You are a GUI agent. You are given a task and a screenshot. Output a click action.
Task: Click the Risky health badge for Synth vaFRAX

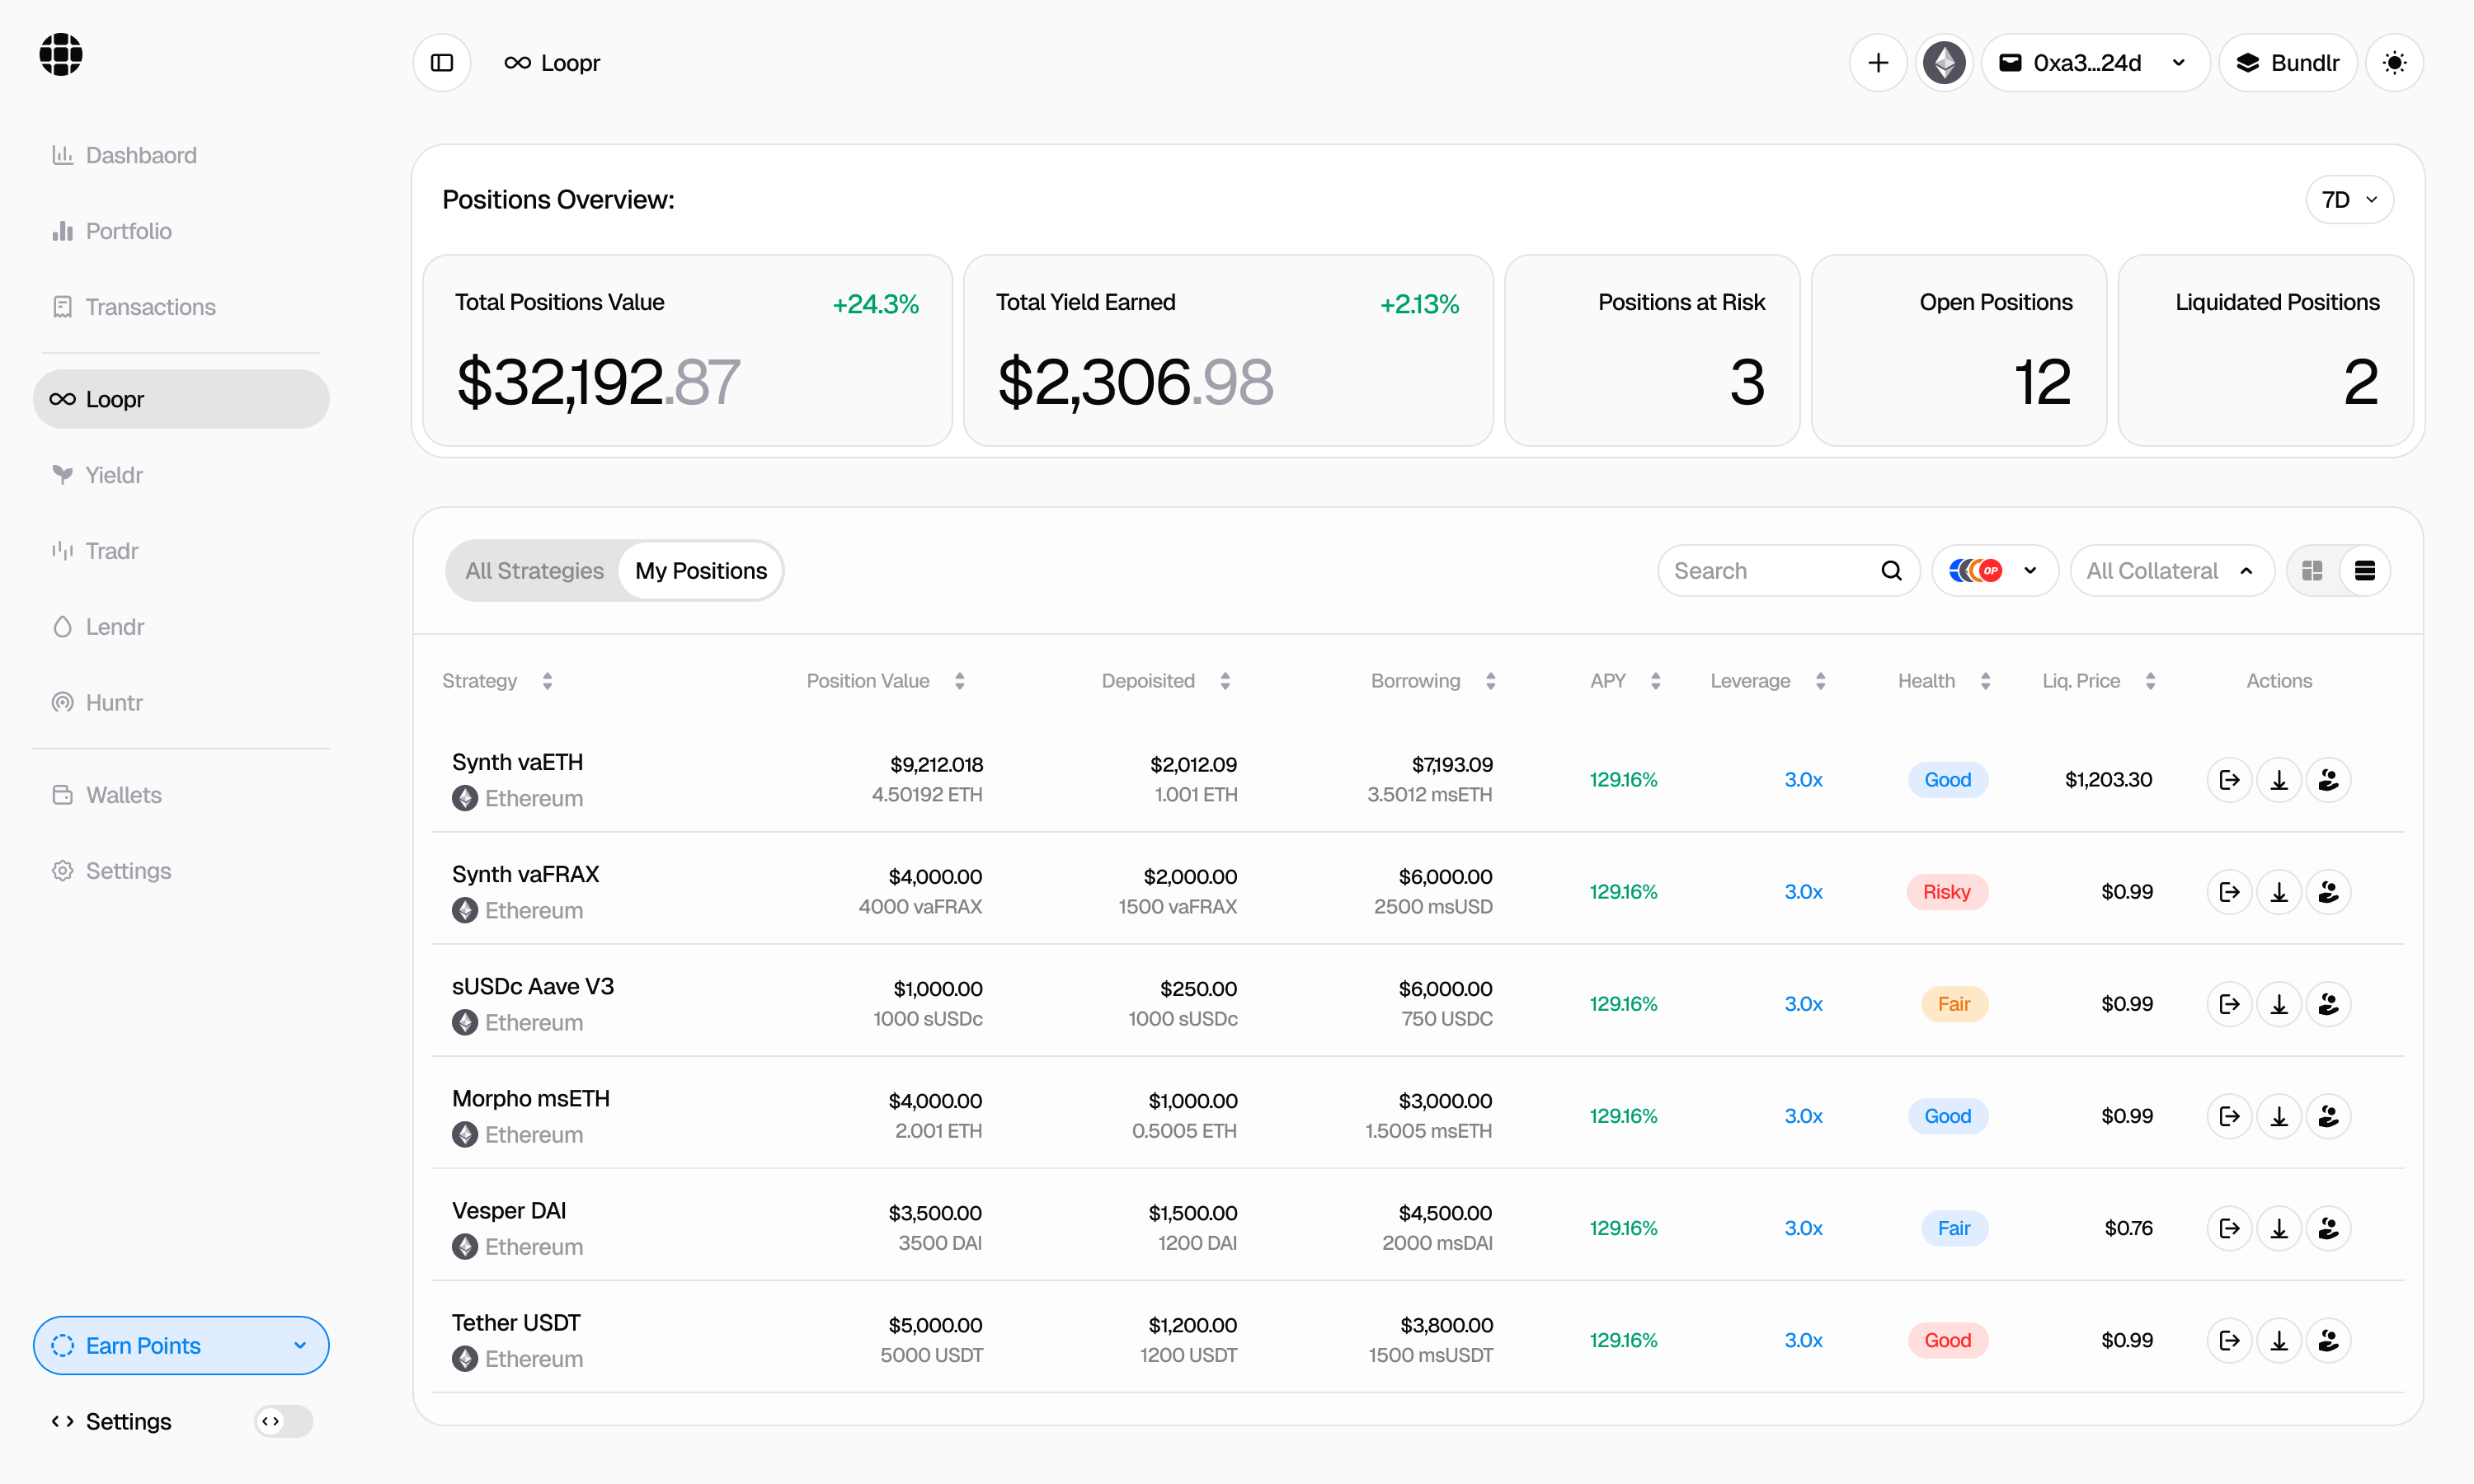(1946, 892)
